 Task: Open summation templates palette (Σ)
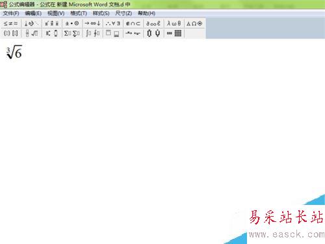coord(72,33)
